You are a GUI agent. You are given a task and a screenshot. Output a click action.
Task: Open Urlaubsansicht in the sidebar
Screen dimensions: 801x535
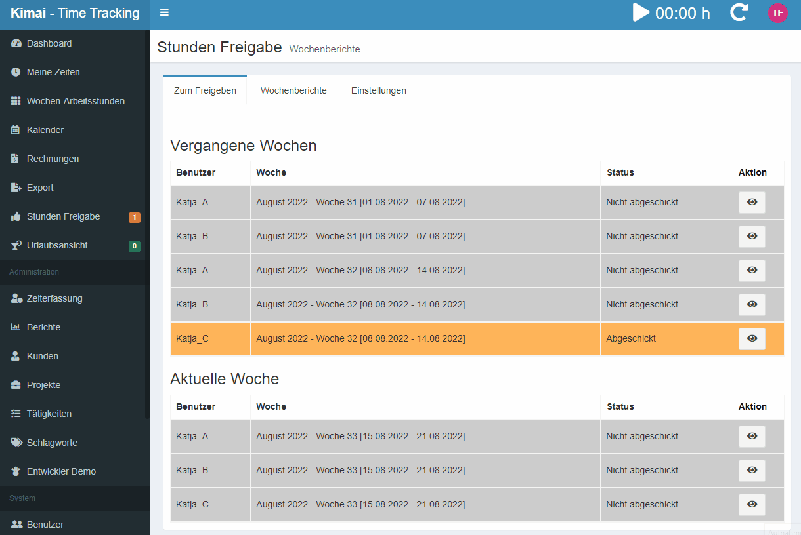coord(57,245)
